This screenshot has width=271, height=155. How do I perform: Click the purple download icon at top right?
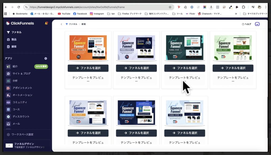point(257,24)
